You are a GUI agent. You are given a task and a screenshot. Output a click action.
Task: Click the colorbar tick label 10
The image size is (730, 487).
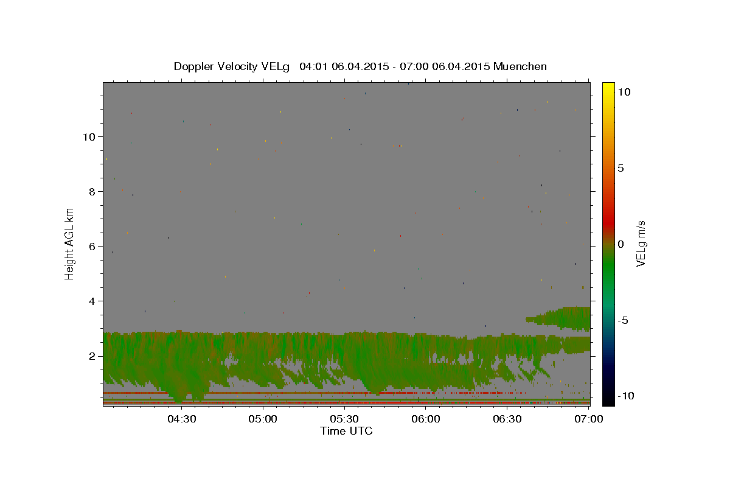point(625,92)
